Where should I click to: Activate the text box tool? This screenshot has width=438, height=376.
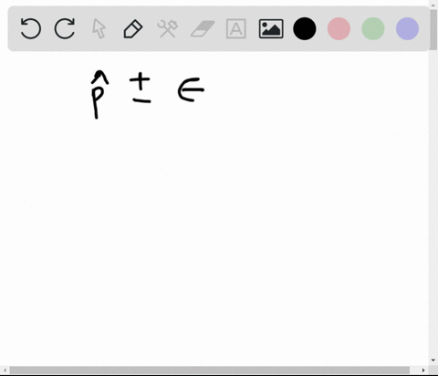[236, 28]
